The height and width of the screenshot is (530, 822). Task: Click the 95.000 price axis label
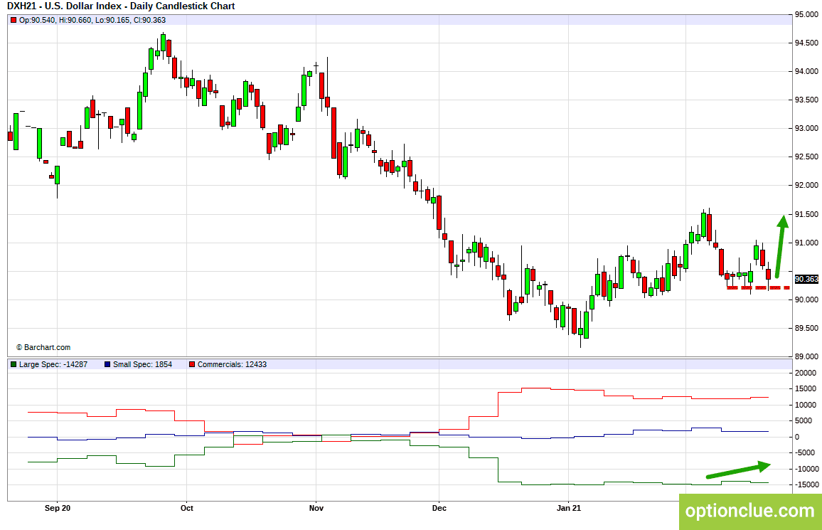coord(807,14)
